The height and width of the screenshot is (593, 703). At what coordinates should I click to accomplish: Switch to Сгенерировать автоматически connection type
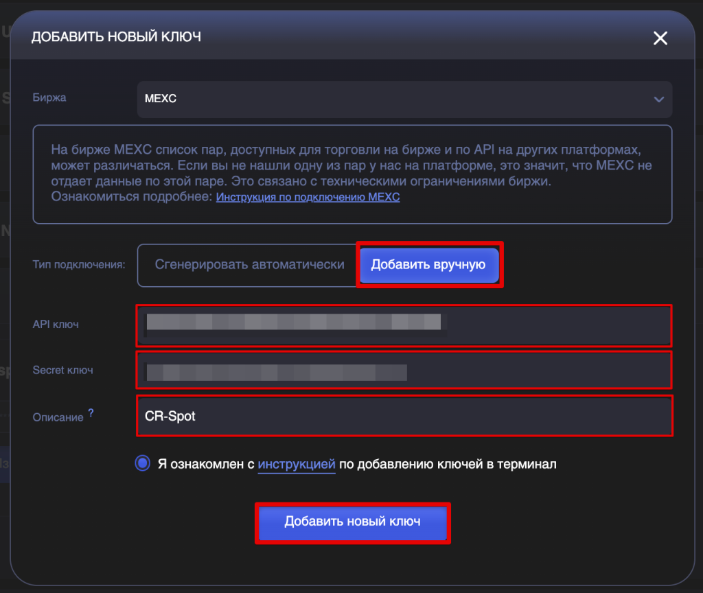click(x=249, y=264)
